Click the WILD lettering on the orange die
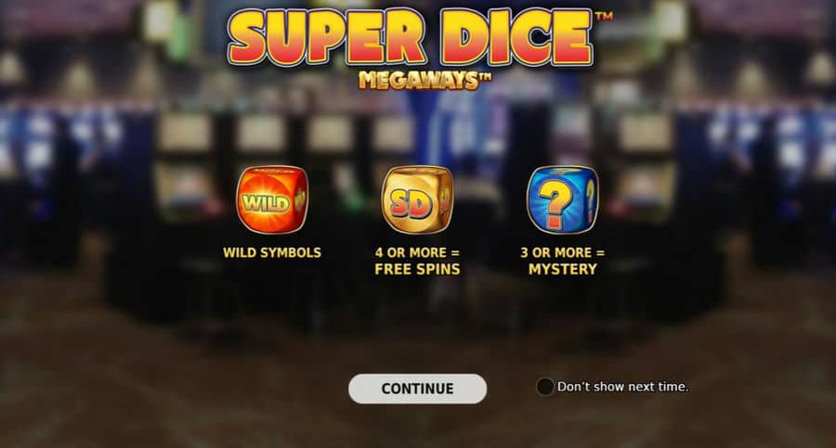This screenshot has width=836, height=448. [266, 203]
